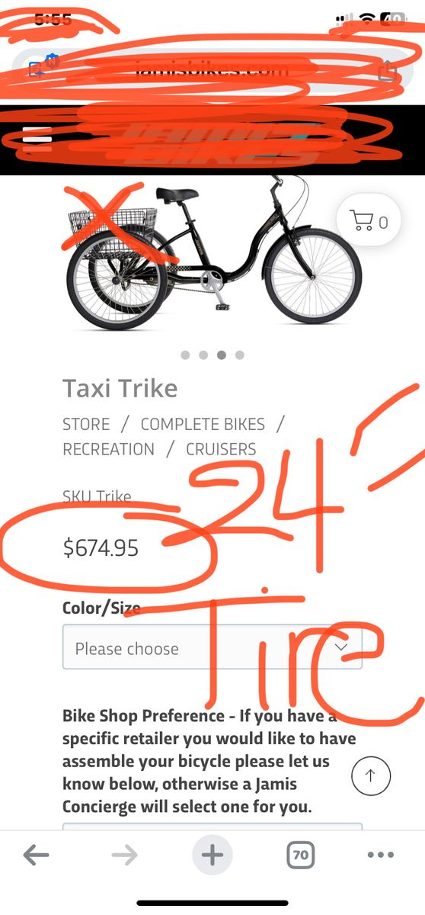This screenshot has width=425, height=915.
Task: Open the 'Please choose' combo box
Action: click(x=212, y=647)
